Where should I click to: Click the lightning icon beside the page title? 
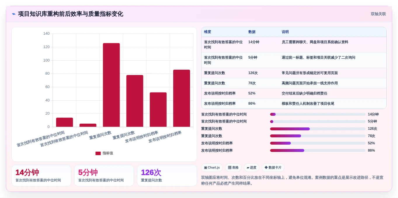(x=14, y=14)
